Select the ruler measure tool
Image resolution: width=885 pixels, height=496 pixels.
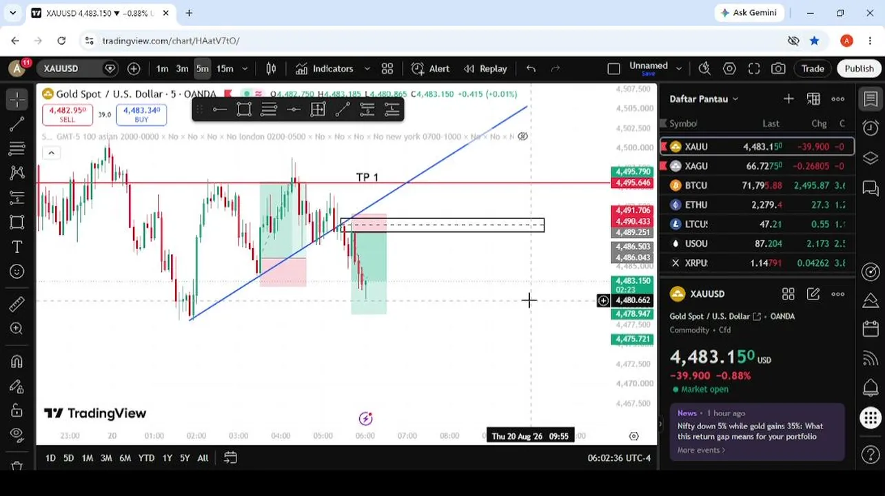(x=17, y=304)
